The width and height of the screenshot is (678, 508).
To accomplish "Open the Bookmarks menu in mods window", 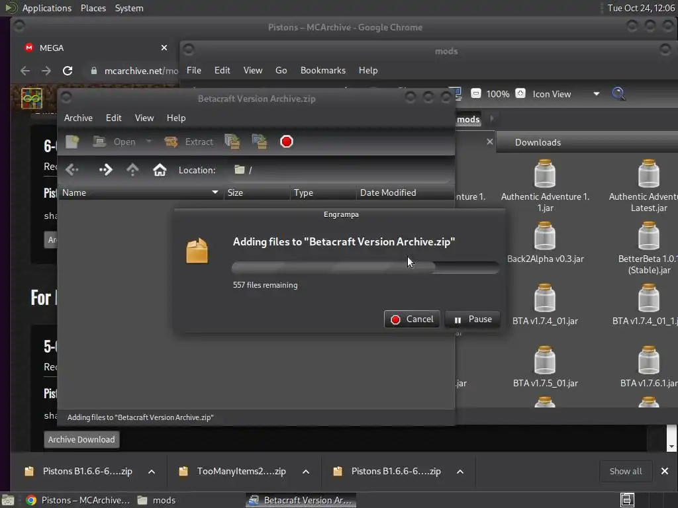I will pos(323,70).
